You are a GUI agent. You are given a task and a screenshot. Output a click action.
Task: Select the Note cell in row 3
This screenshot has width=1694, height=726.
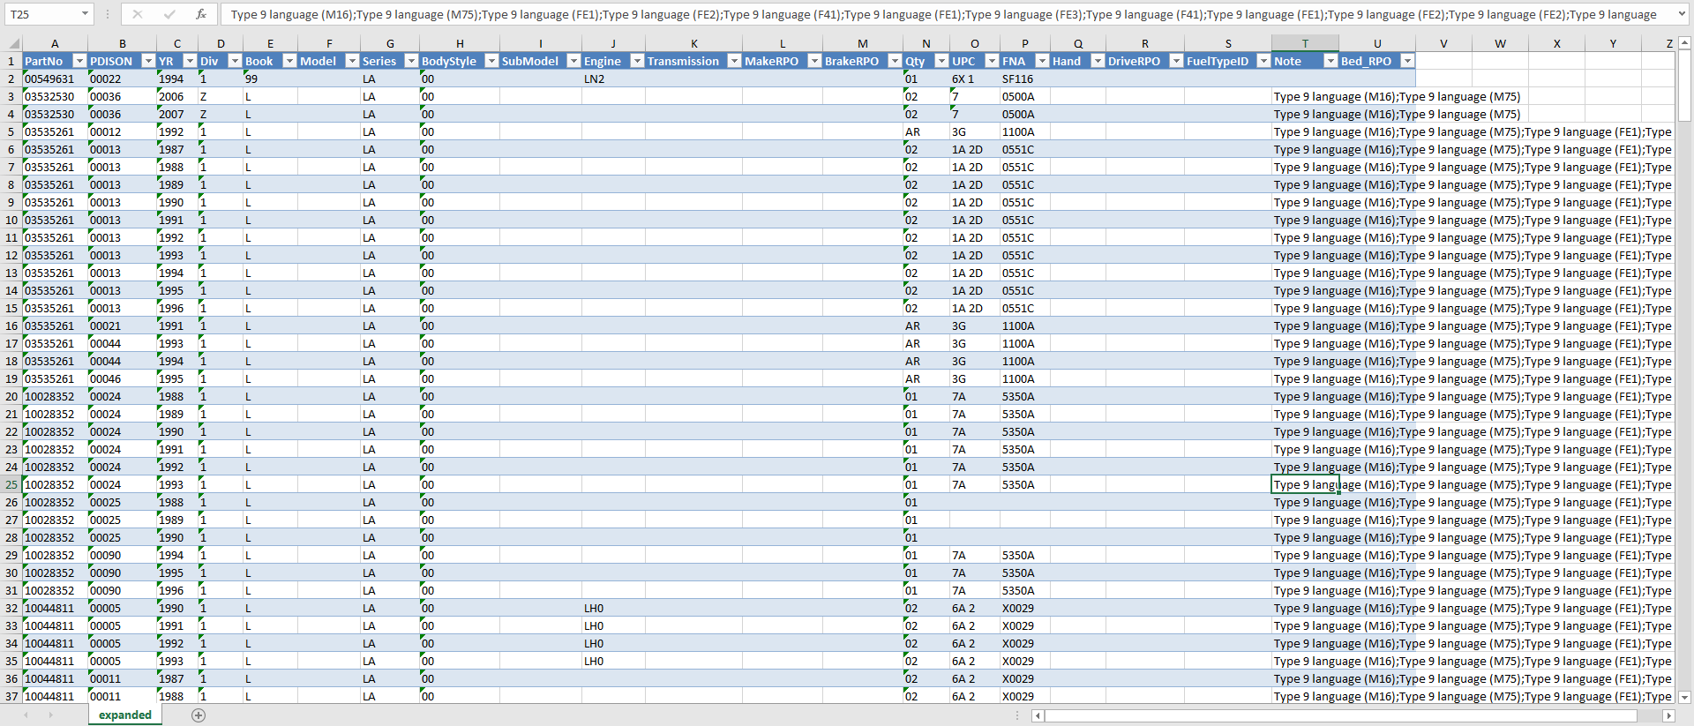click(1305, 96)
